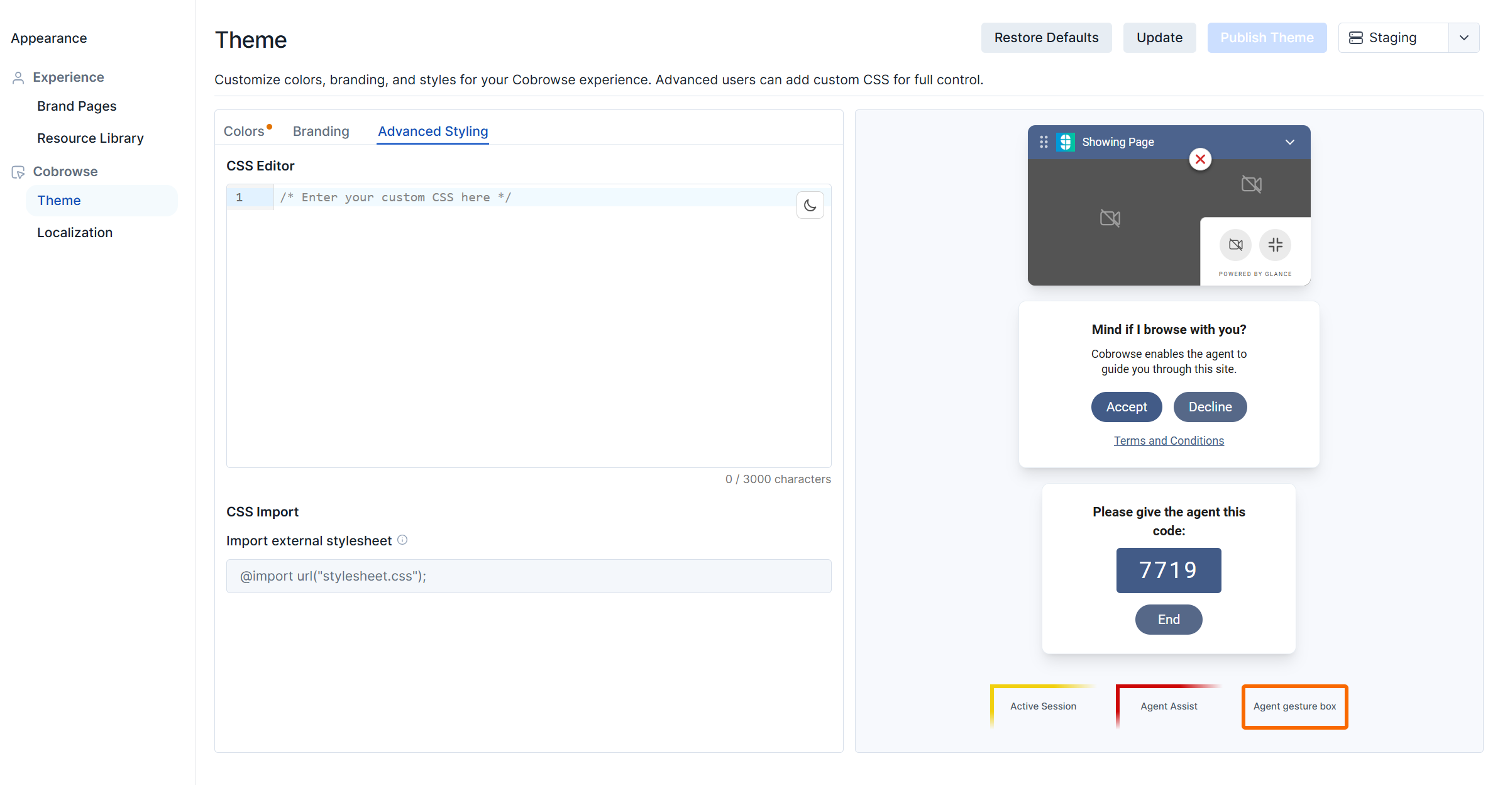The height and width of the screenshot is (785, 1505).
Task: Open the Staging environment dropdown arrow
Action: pyautogui.click(x=1464, y=38)
